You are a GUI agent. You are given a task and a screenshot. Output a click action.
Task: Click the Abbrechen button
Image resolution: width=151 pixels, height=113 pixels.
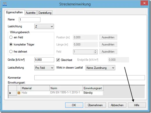[117, 105]
